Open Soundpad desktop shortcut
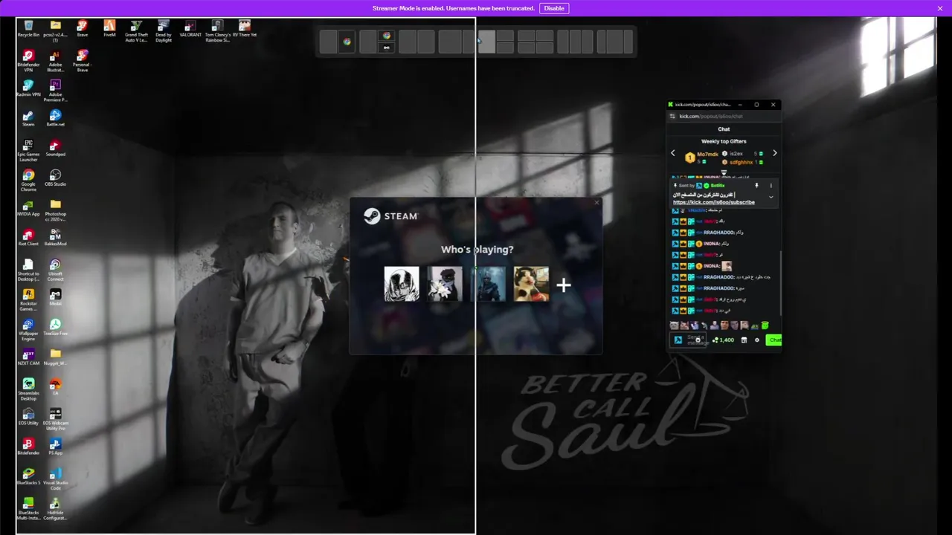 (x=55, y=149)
